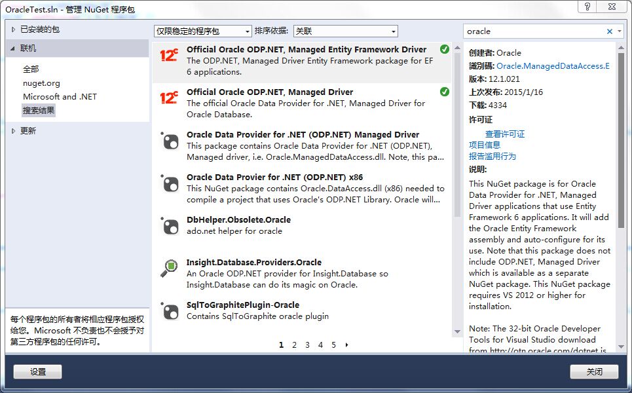Click the 关闭 button
632x393 pixels.
tap(594, 371)
